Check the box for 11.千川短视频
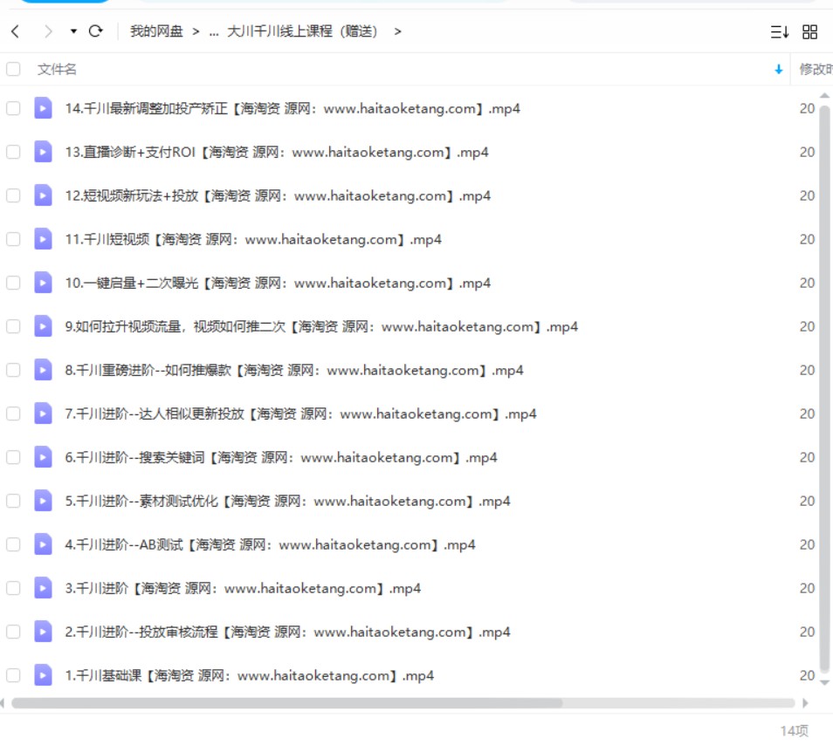 pyautogui.click(x=13, y=239)
